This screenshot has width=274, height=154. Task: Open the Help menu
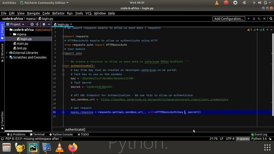(x=111, y=13)
